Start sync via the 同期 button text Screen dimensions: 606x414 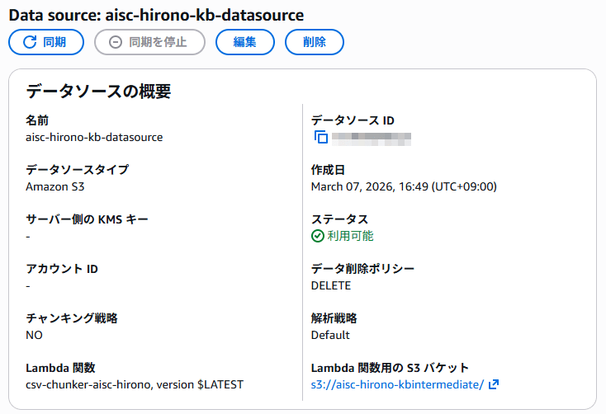click(54, 42)
